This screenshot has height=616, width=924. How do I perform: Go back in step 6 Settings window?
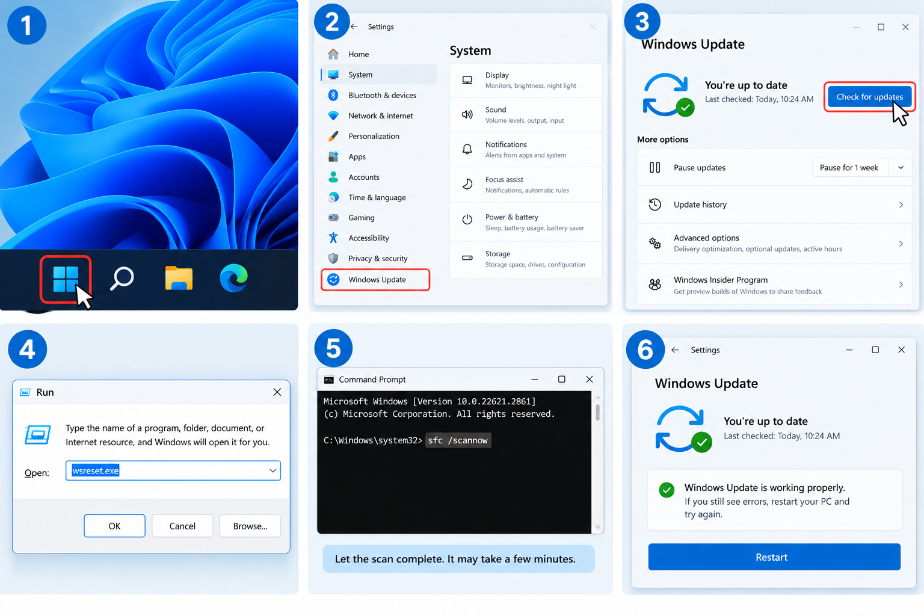675,350
